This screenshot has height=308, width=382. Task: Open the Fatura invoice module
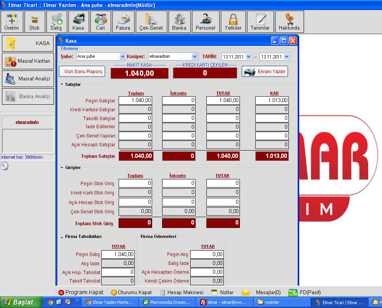[x=123, y=22]
